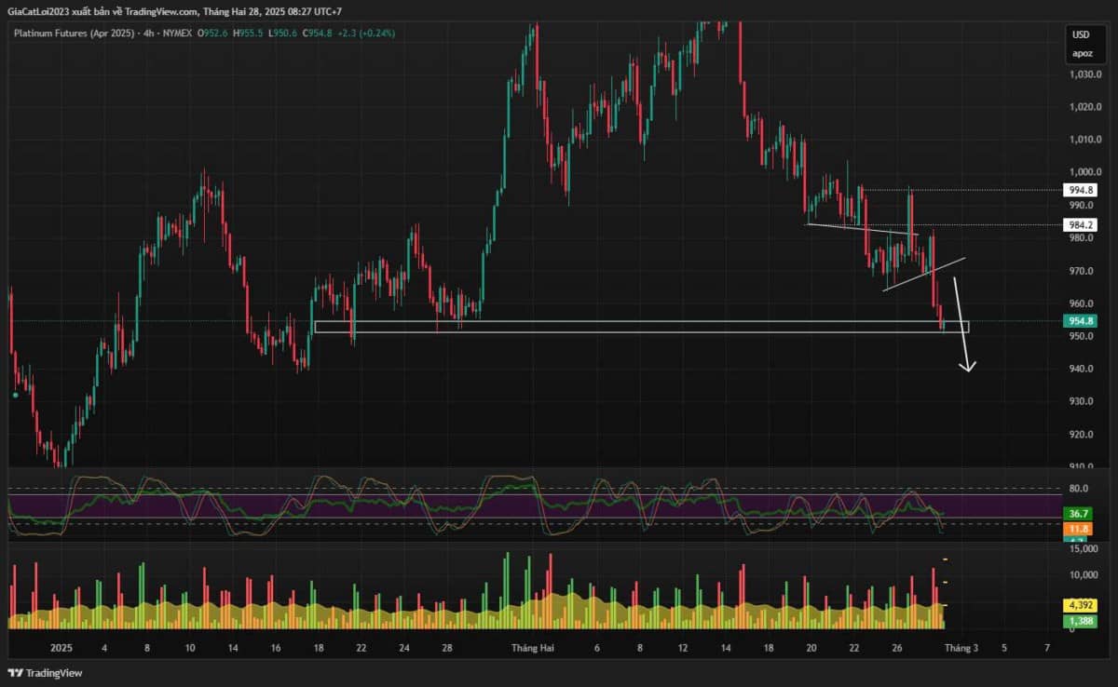
Task: Click the 80.0 level on the oscillator scale
Action: point(1079,488)
